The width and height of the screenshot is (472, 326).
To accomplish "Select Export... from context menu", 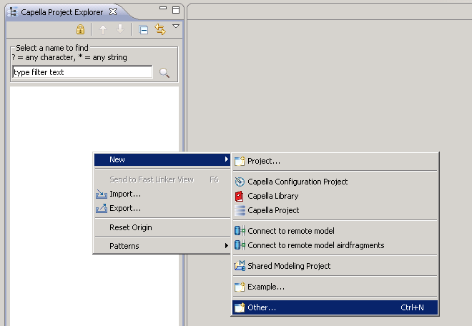I will tap(162, 208).
